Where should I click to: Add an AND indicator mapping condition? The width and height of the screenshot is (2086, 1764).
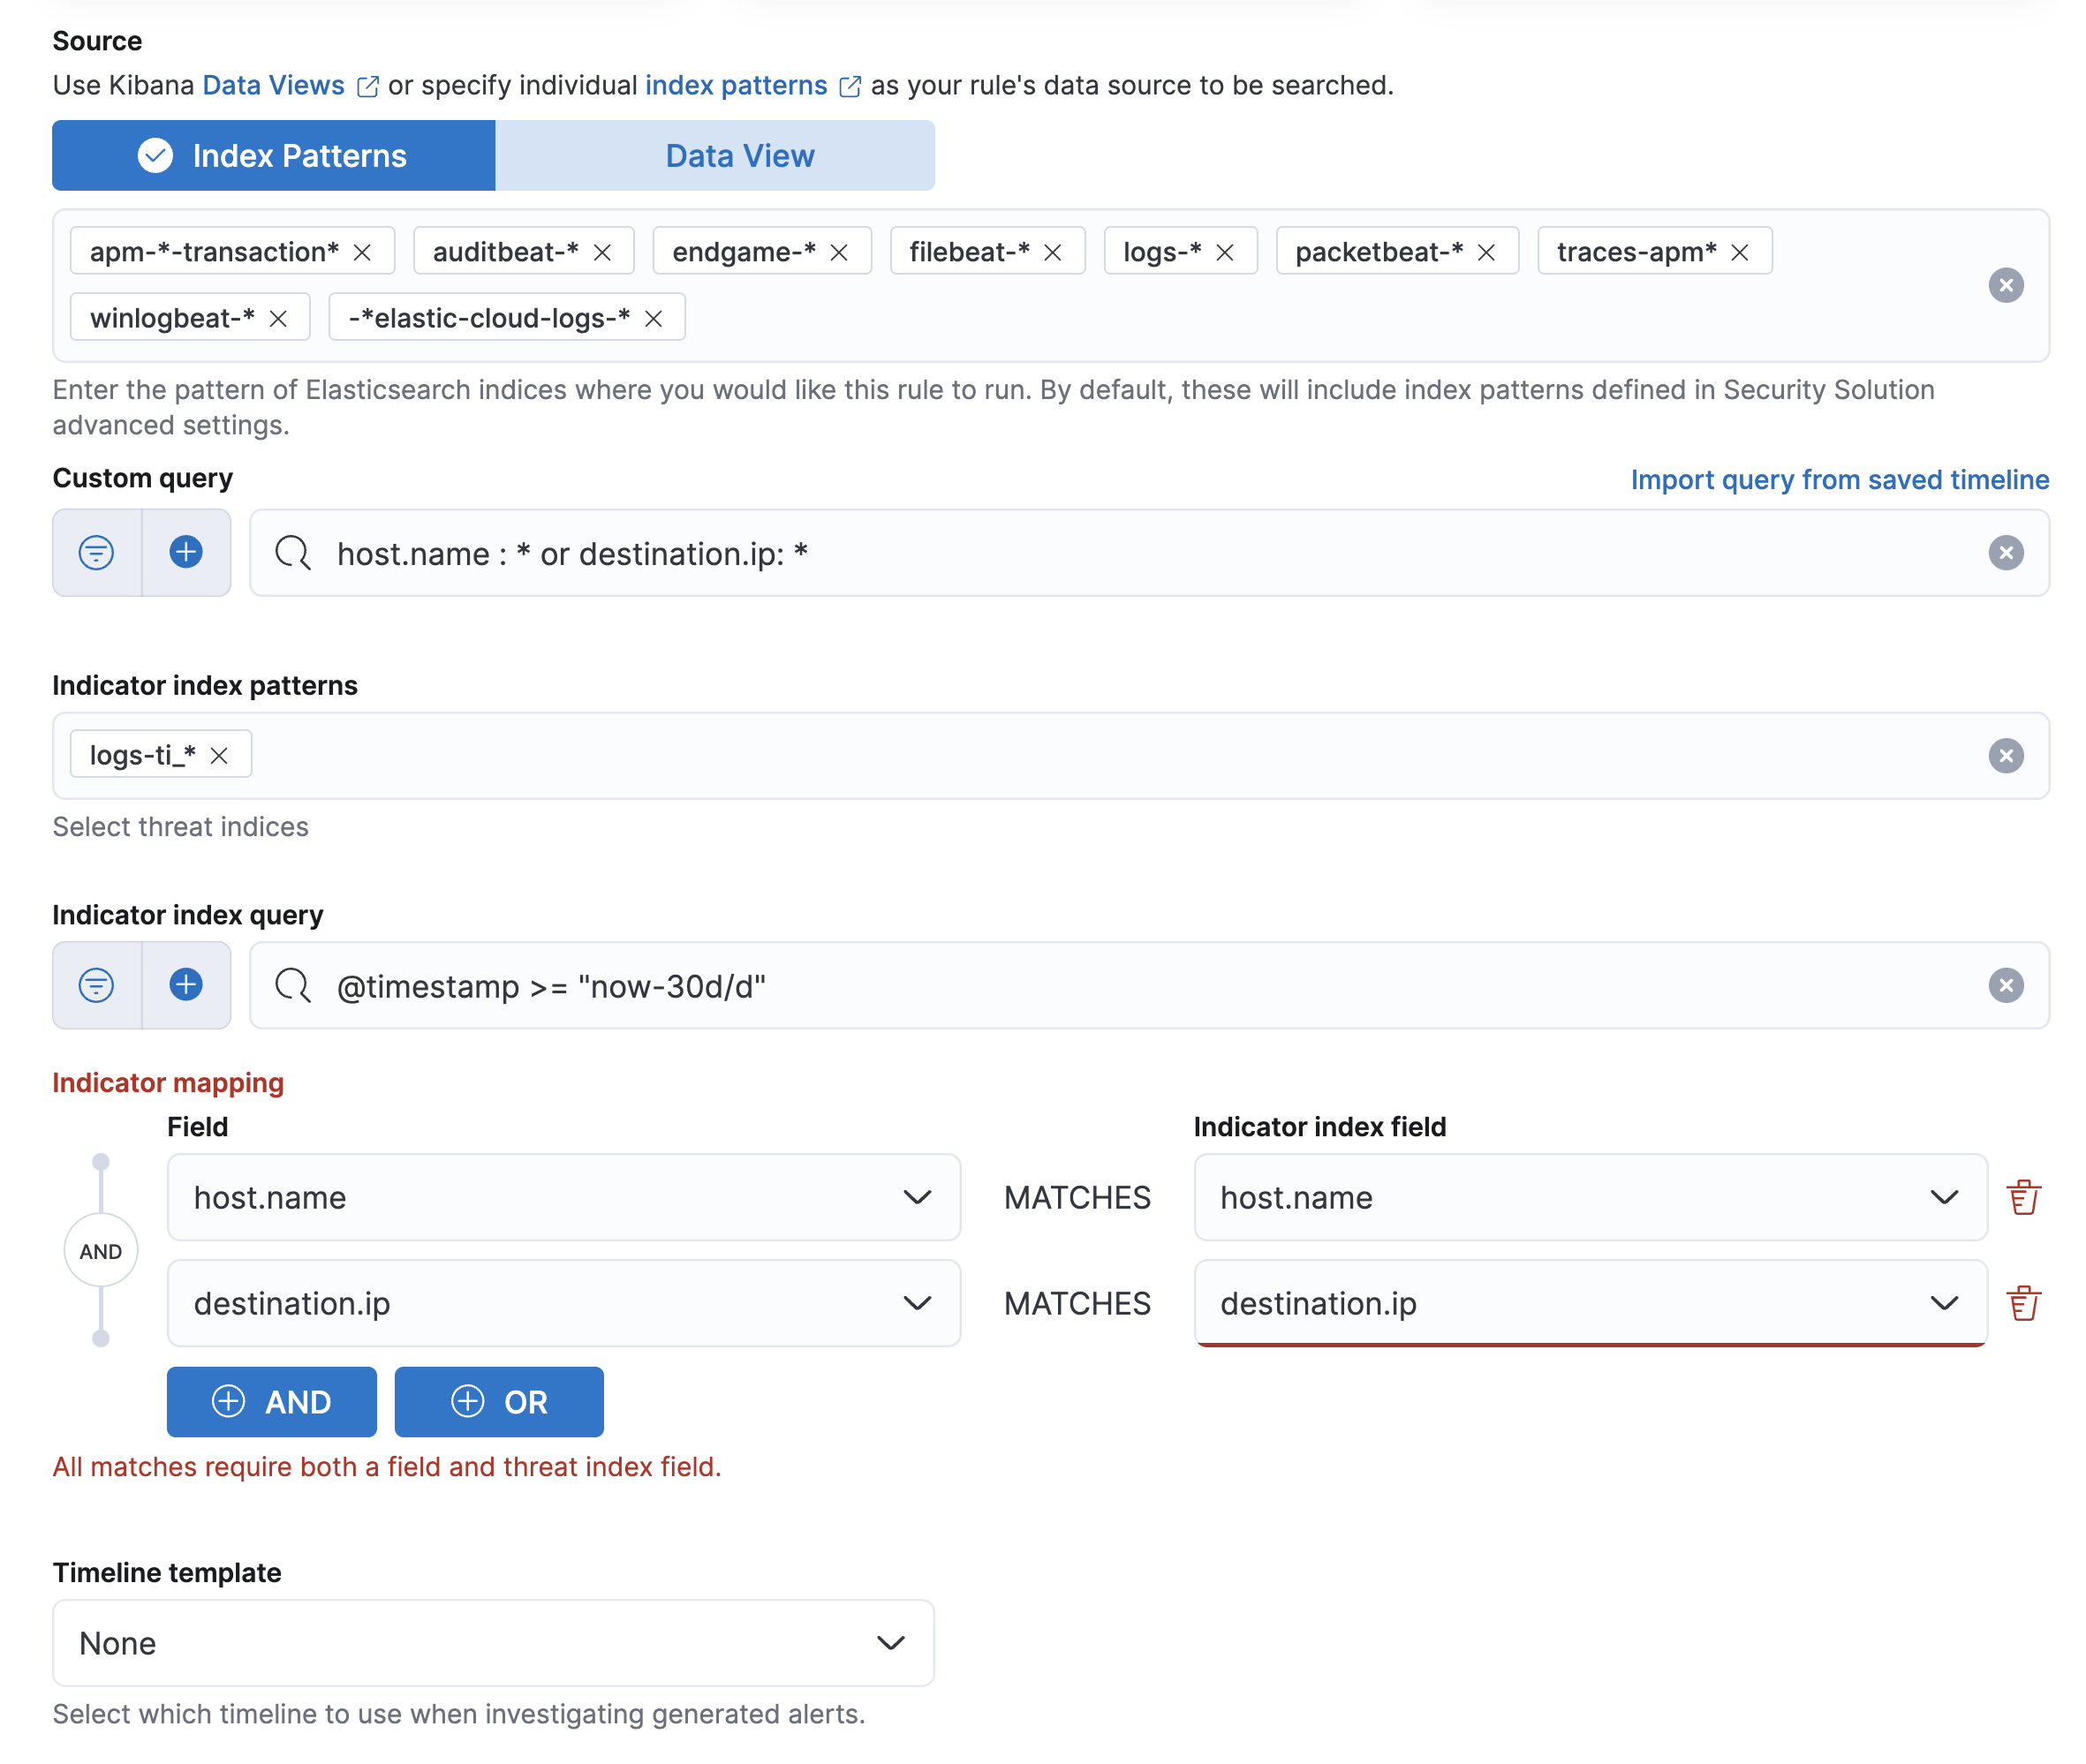pyautogui.click(x=271, y=1401)
